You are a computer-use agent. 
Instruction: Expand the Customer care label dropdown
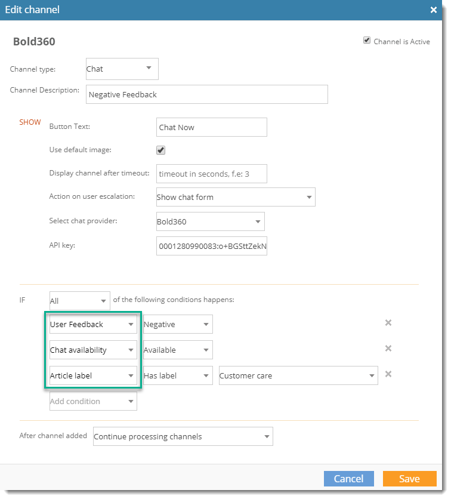click(x=298, y=375)
